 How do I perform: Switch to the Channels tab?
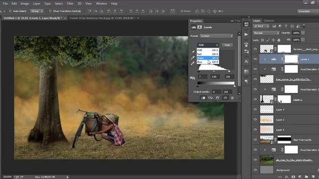pyautogui.click(x=269, y=21)
